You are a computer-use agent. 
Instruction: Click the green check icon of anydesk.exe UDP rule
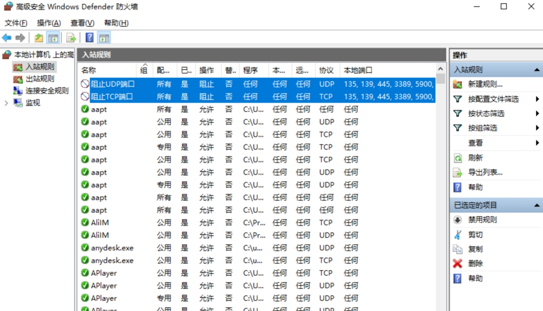coord(85,248)
